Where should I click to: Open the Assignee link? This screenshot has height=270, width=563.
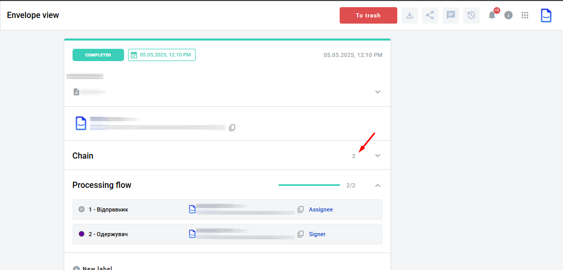click(x=321, y=209)
